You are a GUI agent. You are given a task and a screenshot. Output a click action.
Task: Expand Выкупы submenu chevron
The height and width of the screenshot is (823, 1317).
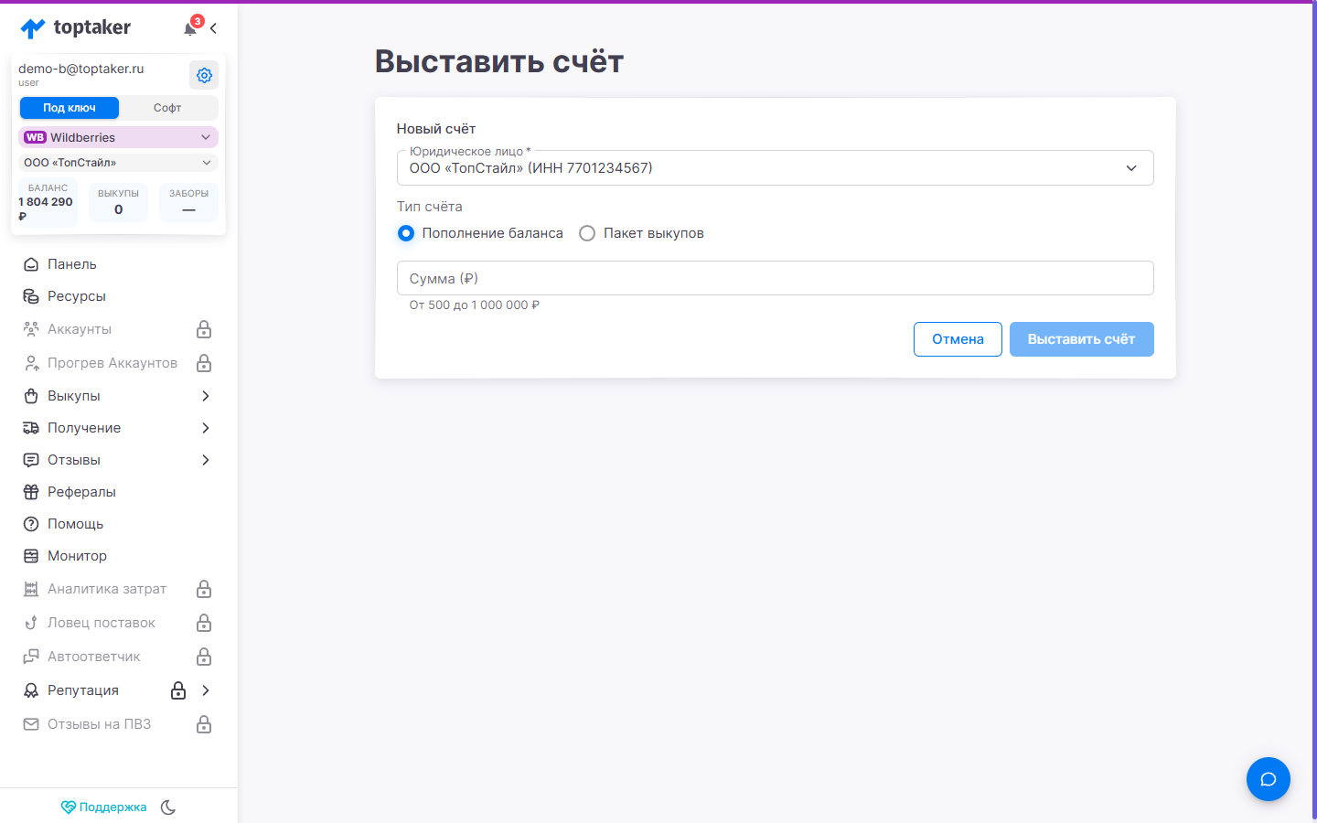pos(206,396)
